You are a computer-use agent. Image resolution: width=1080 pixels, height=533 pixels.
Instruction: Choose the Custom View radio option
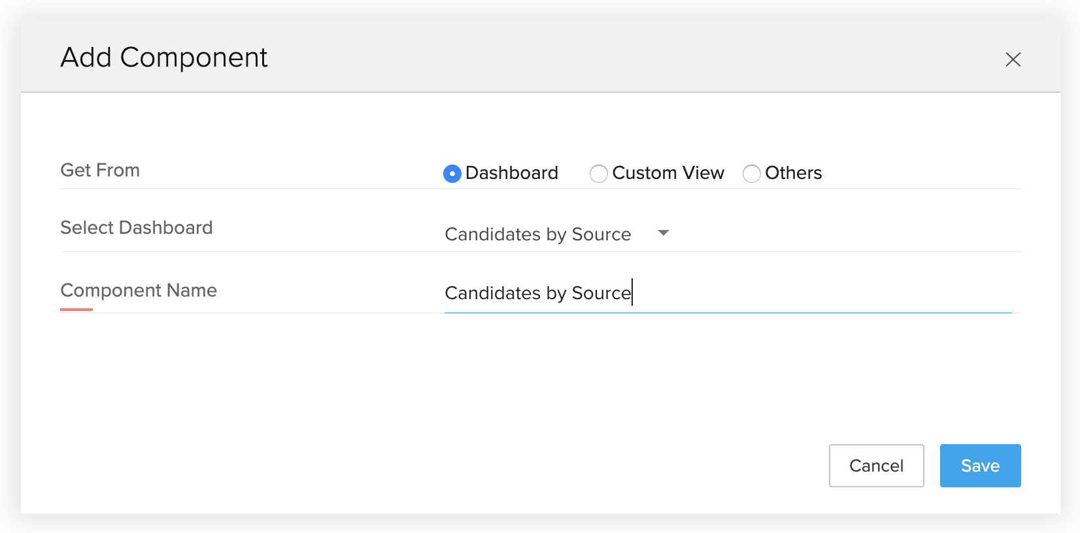click(599, 174)
